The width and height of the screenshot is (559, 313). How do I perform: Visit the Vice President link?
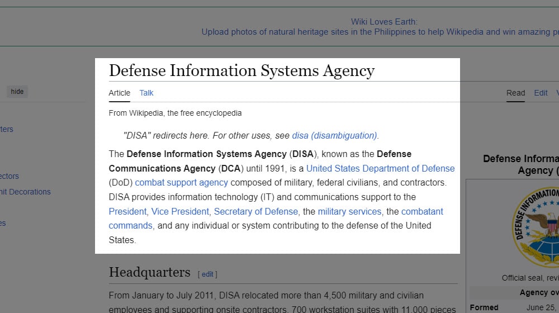pos(180,211)
